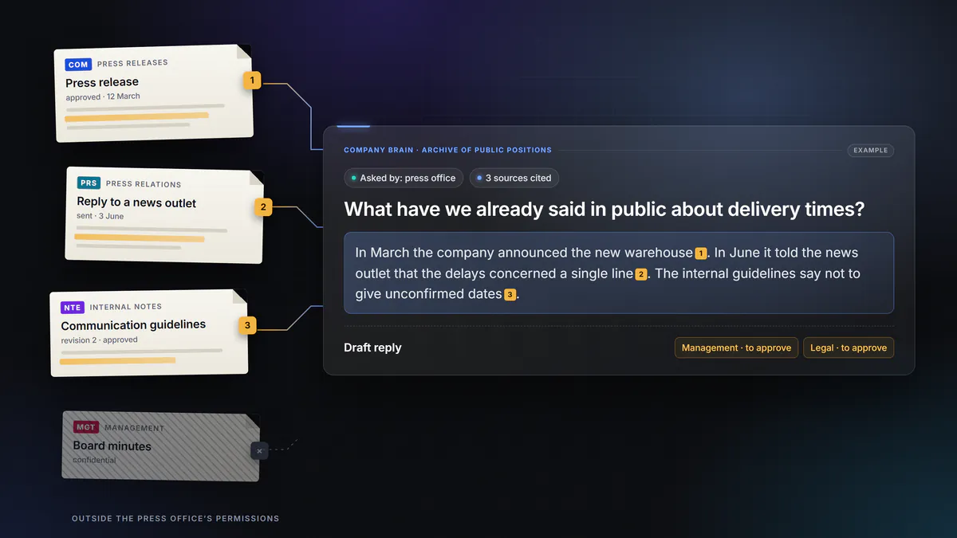
Task: Click citation marker 1 beside Press release card
Action: click(x=252, y=80)
